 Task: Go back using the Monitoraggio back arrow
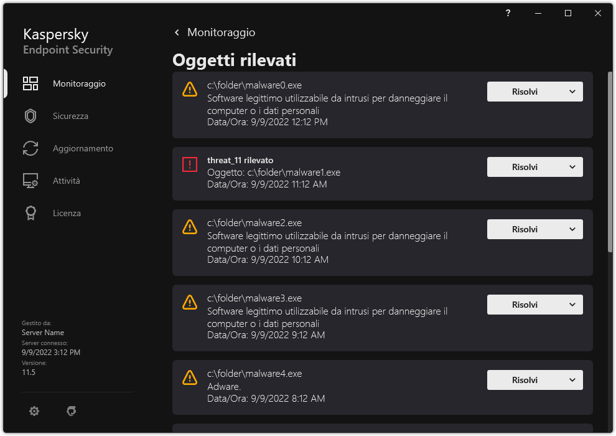pyautogui.click(x=176, y=32)
